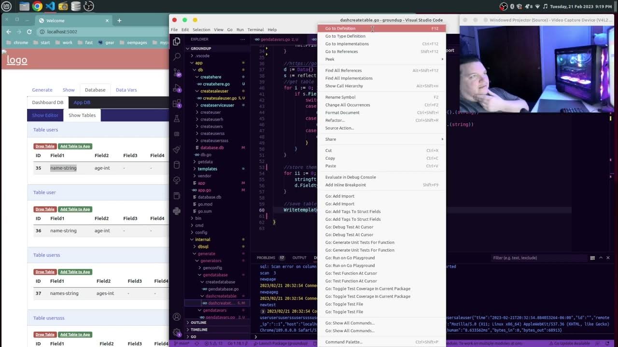Switch to App DB tab
This screenshot has height=347, width=618.
pos(82,102)
